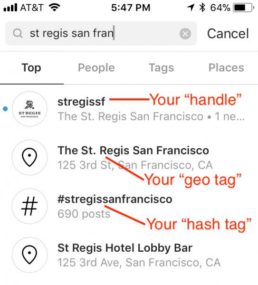Clear the search text with the X icon
This screenshot has width=258, height=285.
pyautogui.click(x=185, y=34)
